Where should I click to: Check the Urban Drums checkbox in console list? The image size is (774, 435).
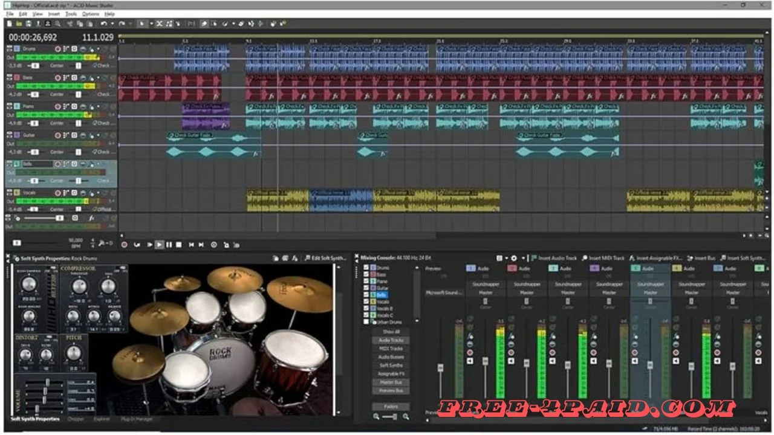pos(366,322)
